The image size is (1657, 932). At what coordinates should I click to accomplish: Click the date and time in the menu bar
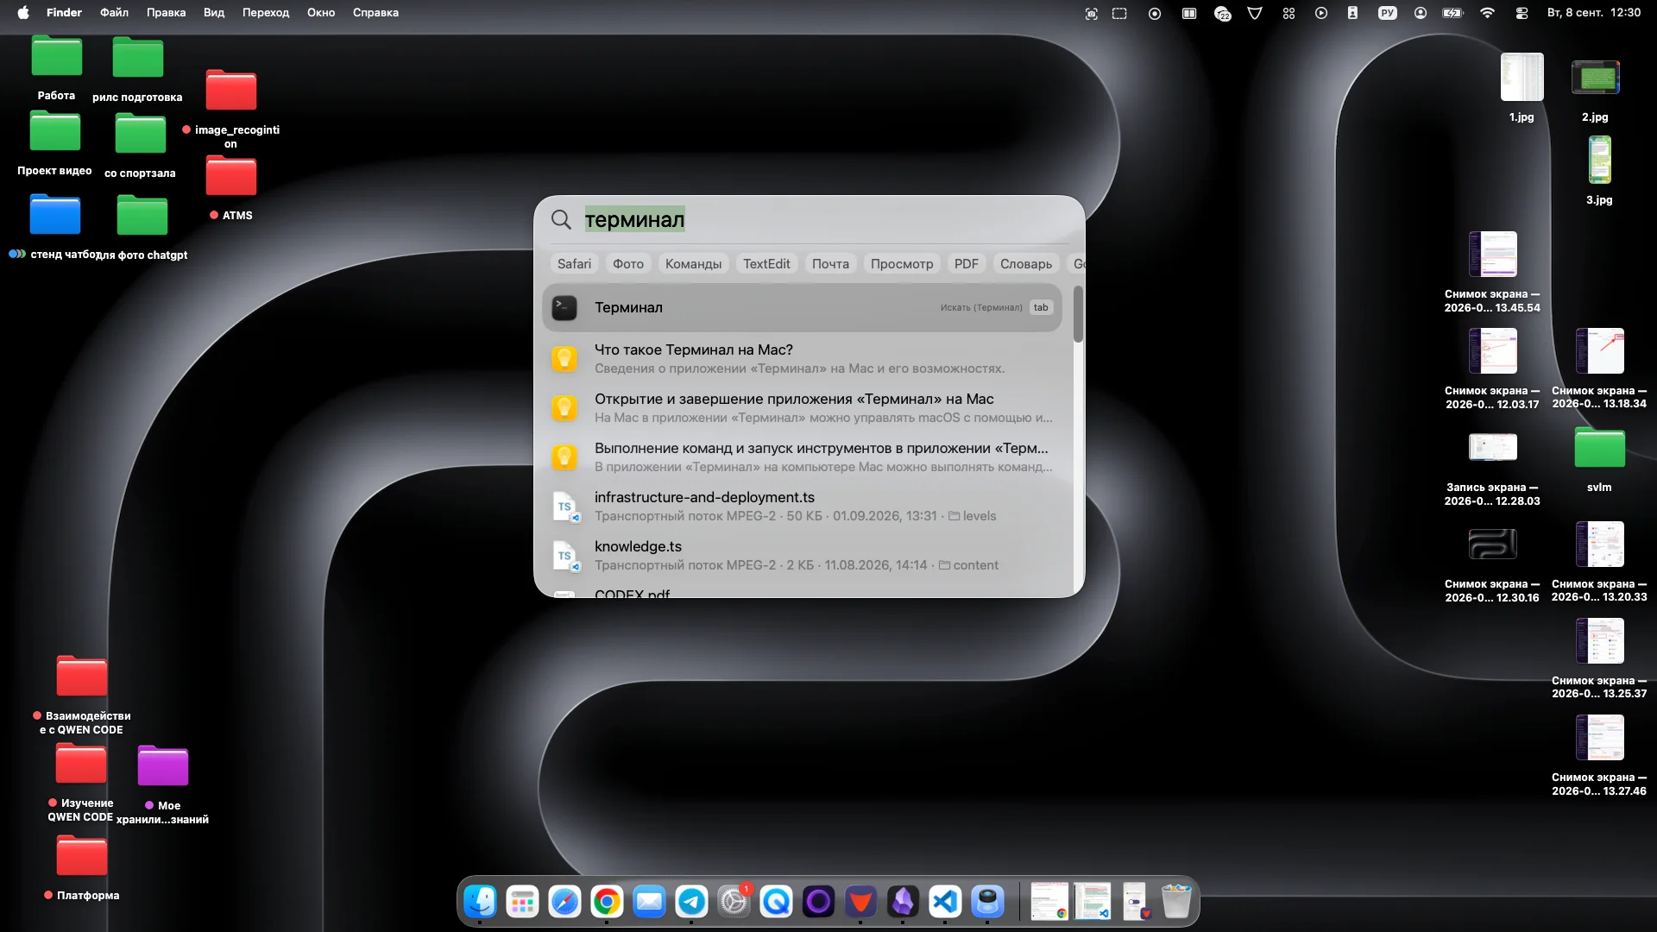(1593, 13)
